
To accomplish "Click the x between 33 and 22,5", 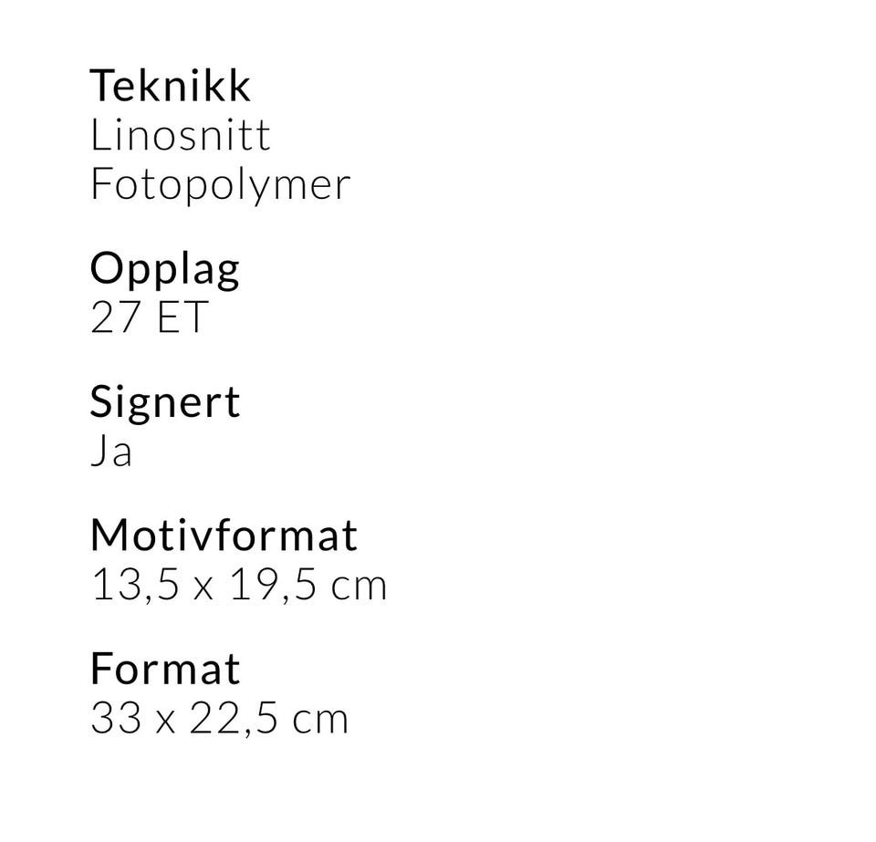I will pyautogui.click(x=165, y=722).
